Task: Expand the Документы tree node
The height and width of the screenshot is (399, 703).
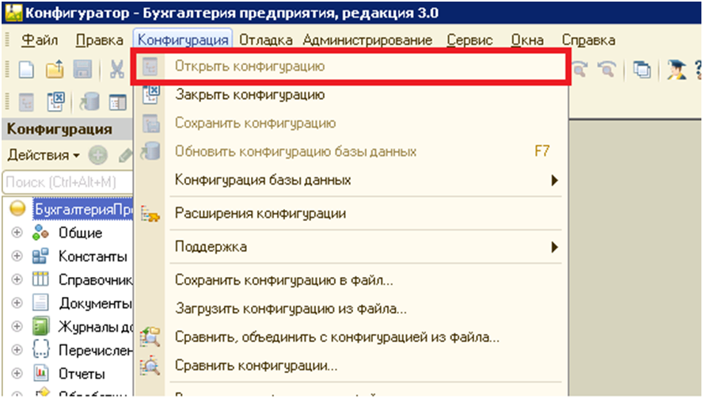Action: tap(17, 303)
